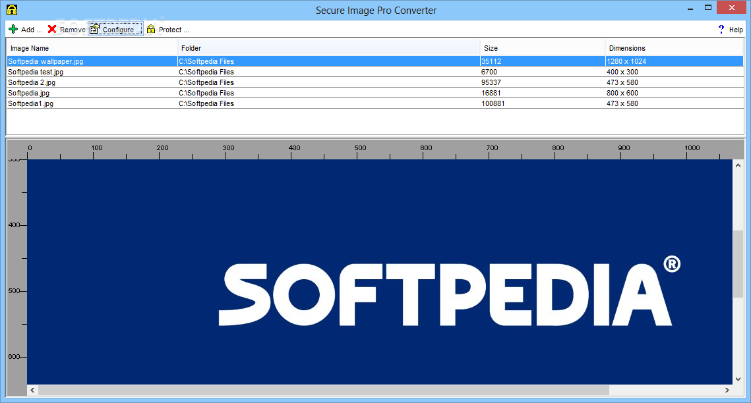Click size value 16881

click(491, 93)
